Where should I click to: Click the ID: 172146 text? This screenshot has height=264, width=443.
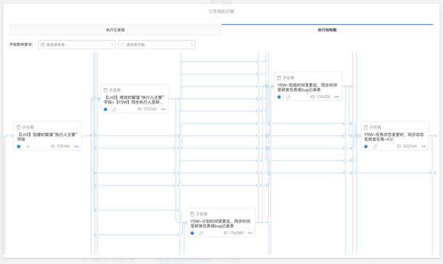pos(60,147)
